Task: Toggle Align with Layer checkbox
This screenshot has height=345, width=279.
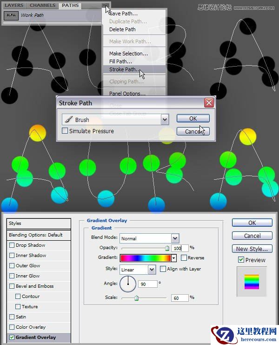Action: point(163,269)
